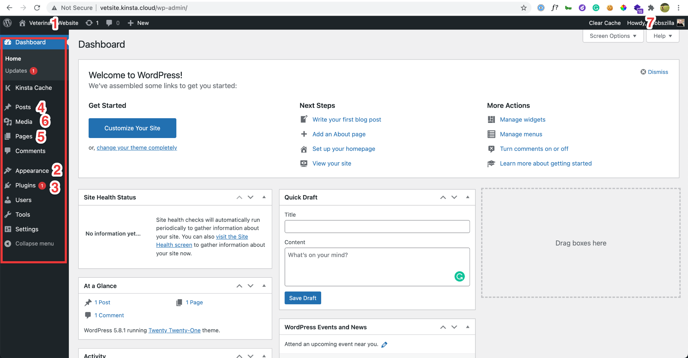This screenshot has width=688, height=358.
Task: Open the Appearance menu in sidebar
Action: pyautogui.click(x=32, y=171)
